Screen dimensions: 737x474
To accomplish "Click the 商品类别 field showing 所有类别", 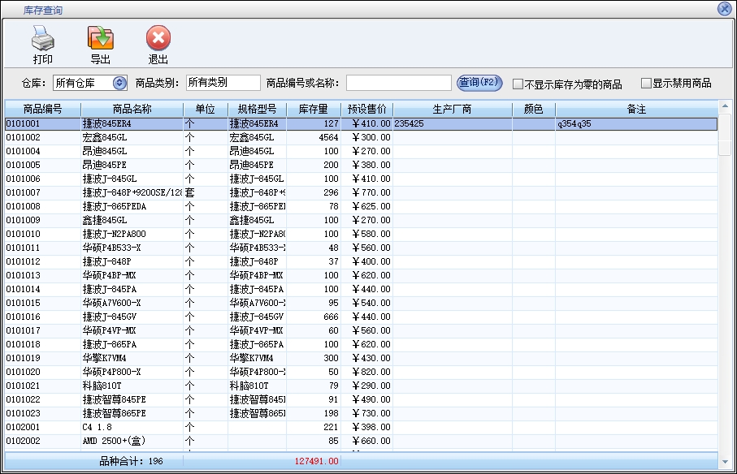I will tap(223, 83).
